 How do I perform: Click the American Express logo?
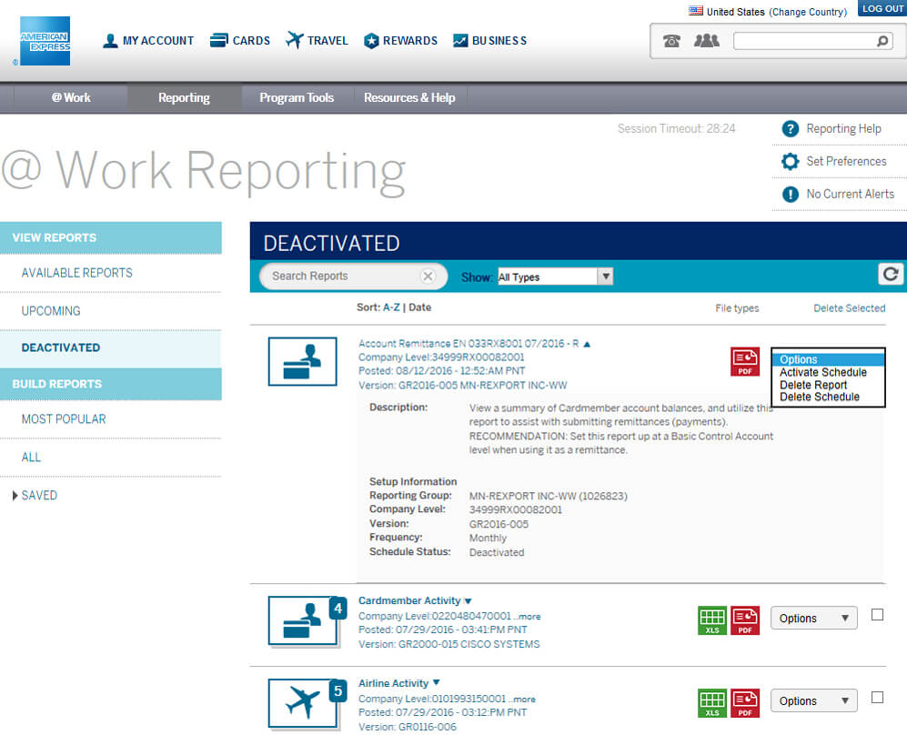(44, 40)
